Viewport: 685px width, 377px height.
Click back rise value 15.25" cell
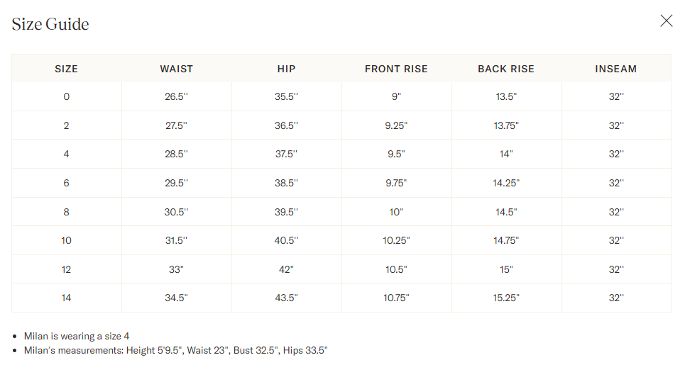coord(506,298)
